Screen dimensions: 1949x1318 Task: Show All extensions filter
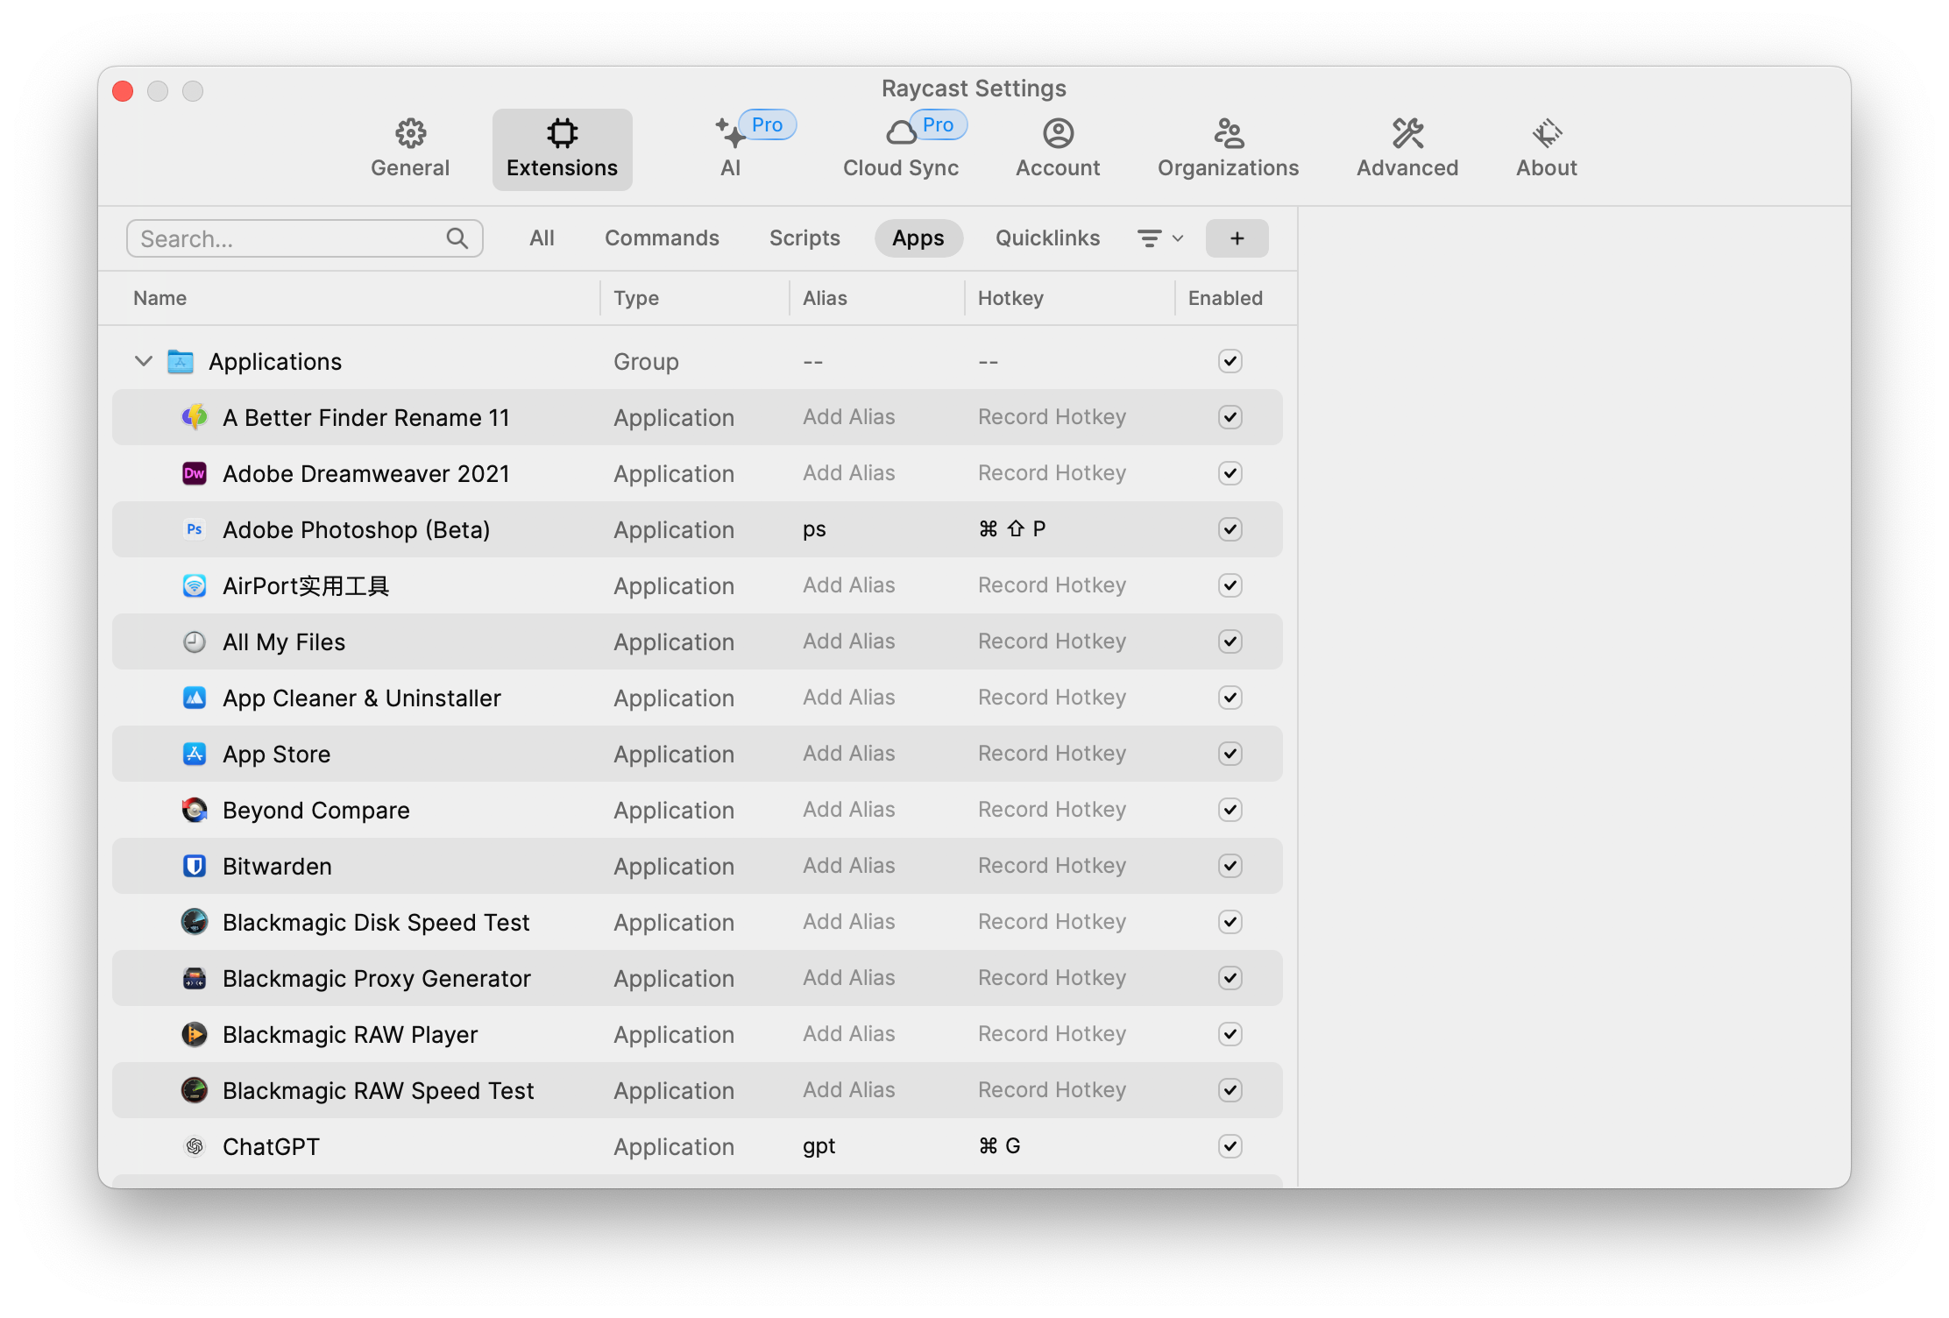click(542, 238)
